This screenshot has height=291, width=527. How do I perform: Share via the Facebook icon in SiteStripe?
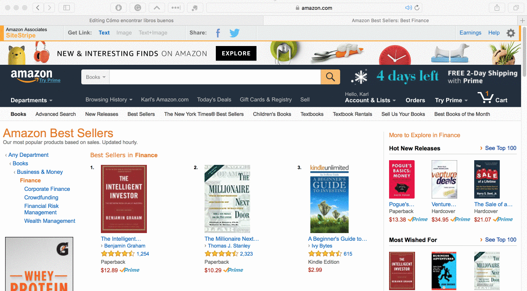pyautogui.click(x=218, y=33)
